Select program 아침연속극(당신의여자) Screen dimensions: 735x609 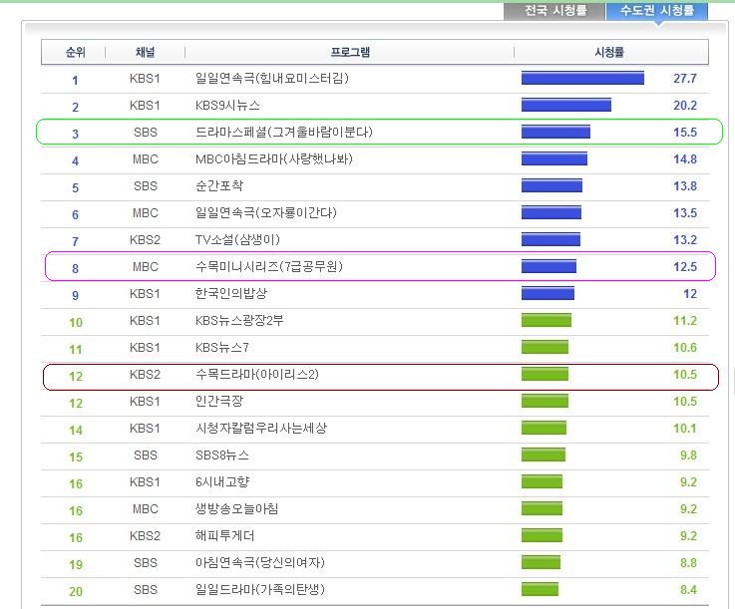pyautogui.click(x=259, y=562)
